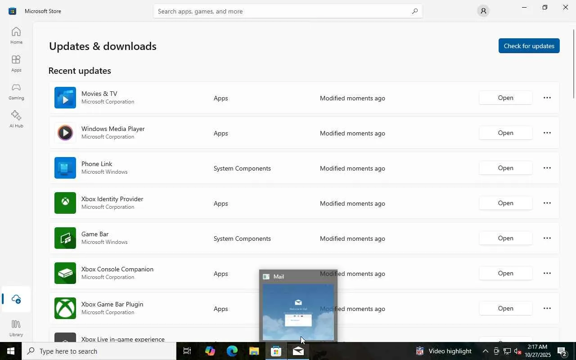Open AI Hub from the sidebar

[16, 119]
